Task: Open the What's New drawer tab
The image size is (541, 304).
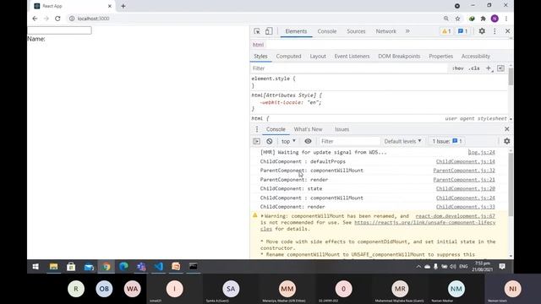Action: point(308,129)
